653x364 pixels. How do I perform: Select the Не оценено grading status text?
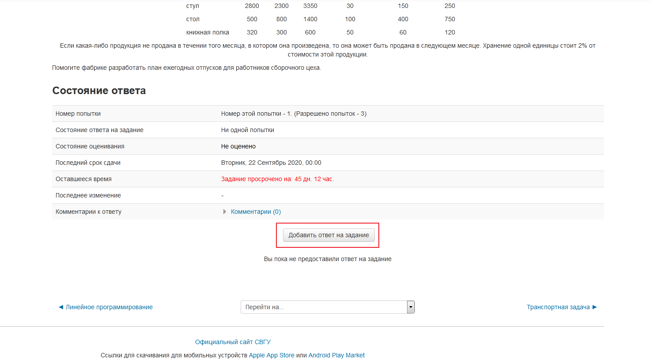[238, 146]
